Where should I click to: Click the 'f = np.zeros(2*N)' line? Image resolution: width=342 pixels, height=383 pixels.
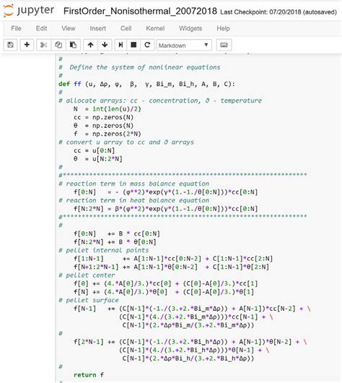coord(108,134)
